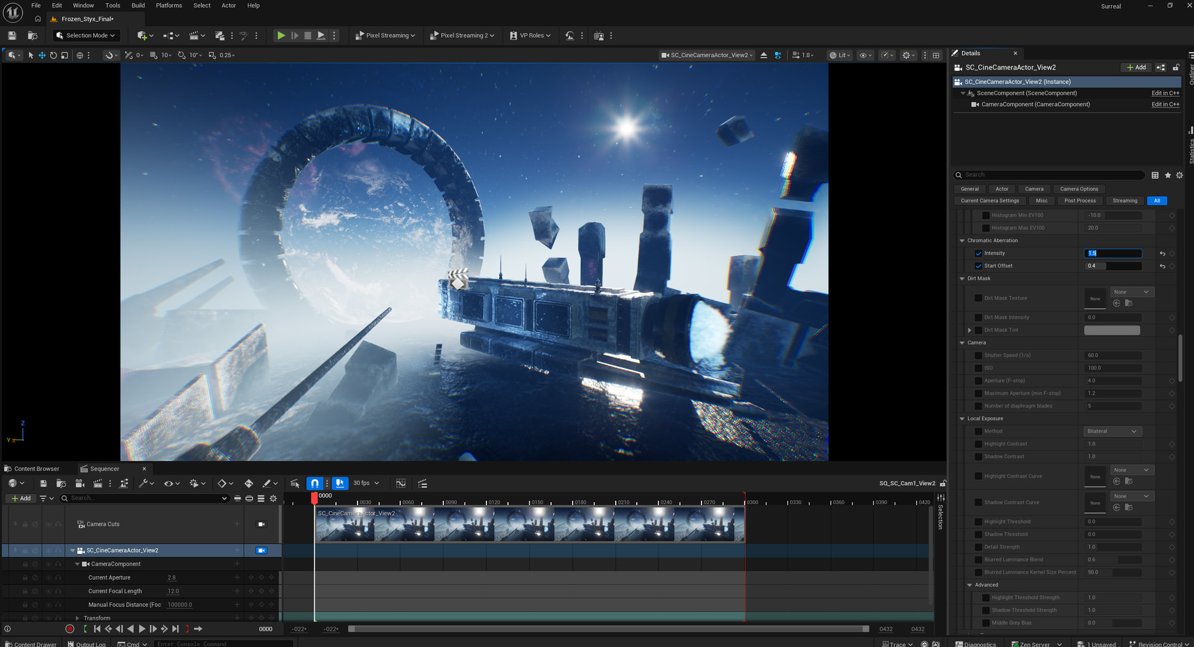Viewport: 1194px width, 647px height.
Task: Open the Local Exposure Method Bilateral dropdown
Action: (x=1112, y=431)
